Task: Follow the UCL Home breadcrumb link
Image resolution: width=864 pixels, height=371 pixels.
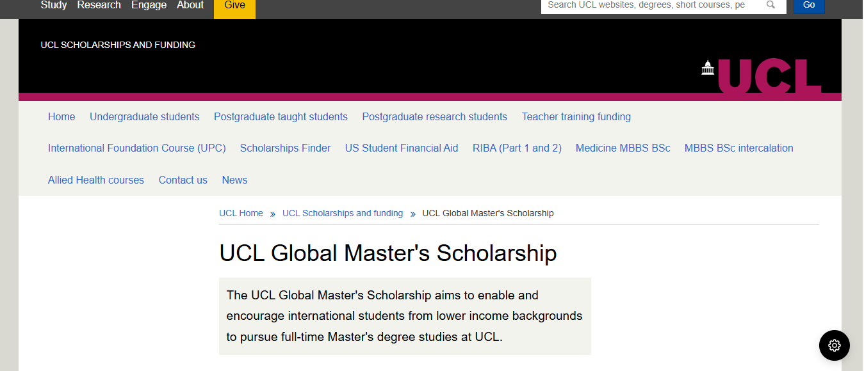Action: click(241, 213)
